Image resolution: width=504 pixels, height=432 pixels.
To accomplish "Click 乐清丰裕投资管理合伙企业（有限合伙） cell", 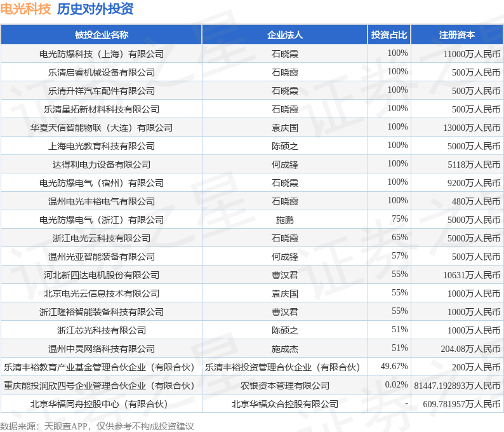I will click(285, 367).
